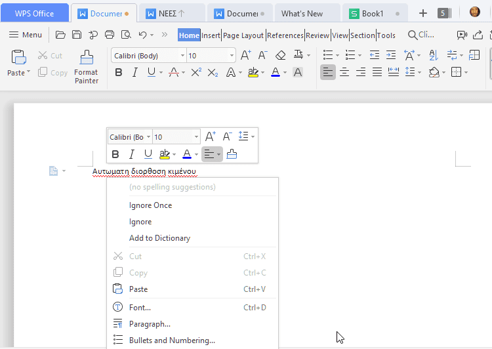Click the share icon in top-right

pyautogui.click(x=478, y=35)
